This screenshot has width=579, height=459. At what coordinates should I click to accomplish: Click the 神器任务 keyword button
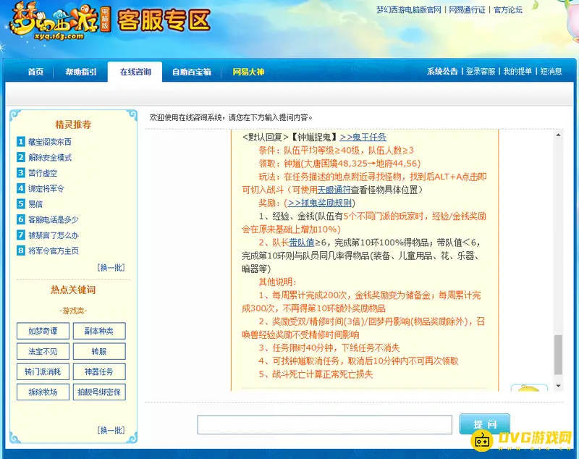click(99, 371)
